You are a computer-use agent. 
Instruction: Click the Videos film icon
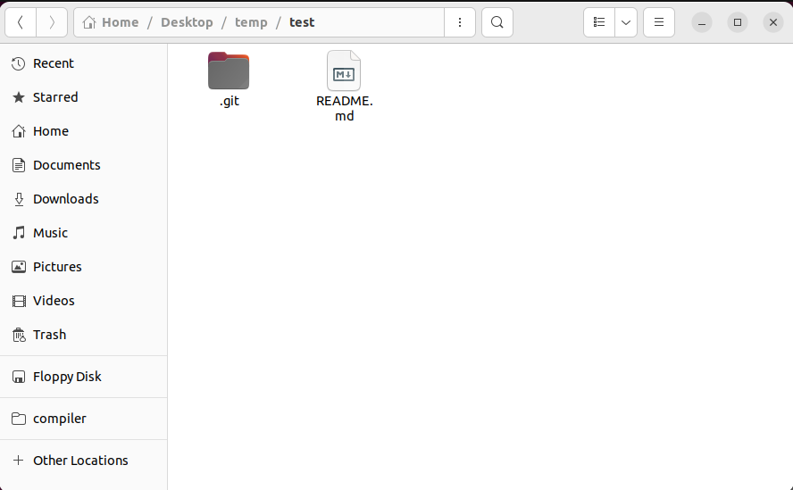[19, 301]
